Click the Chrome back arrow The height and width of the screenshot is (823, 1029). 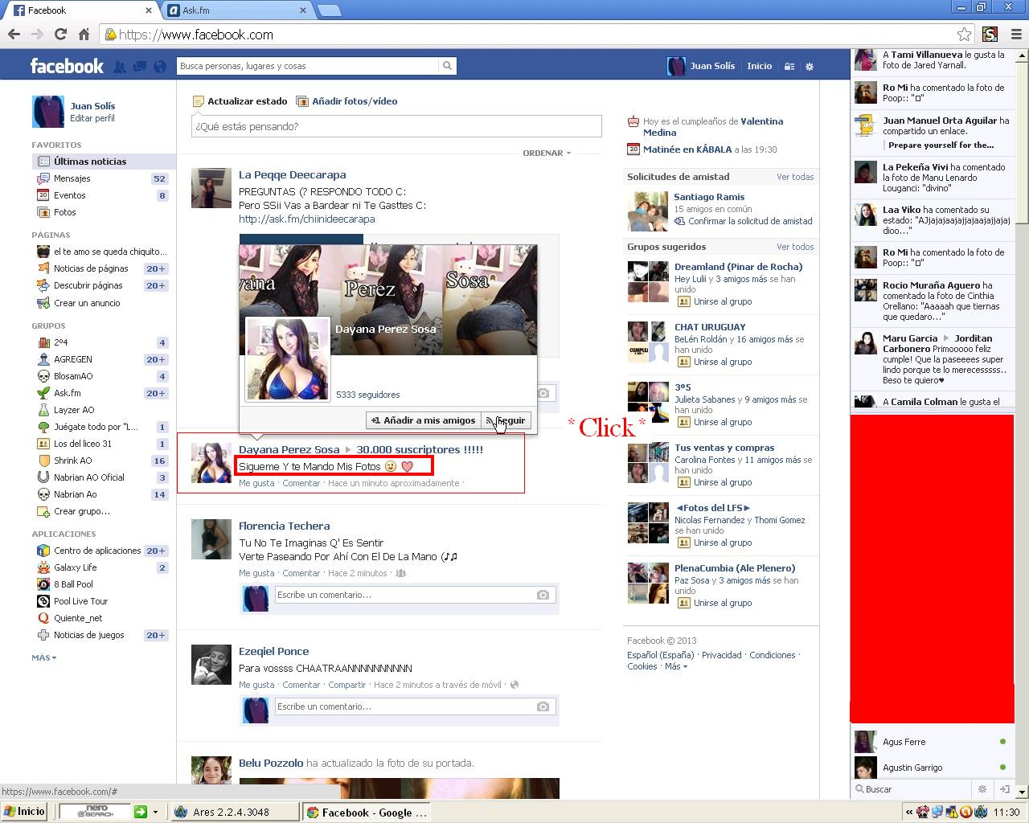tap(14, 34)
